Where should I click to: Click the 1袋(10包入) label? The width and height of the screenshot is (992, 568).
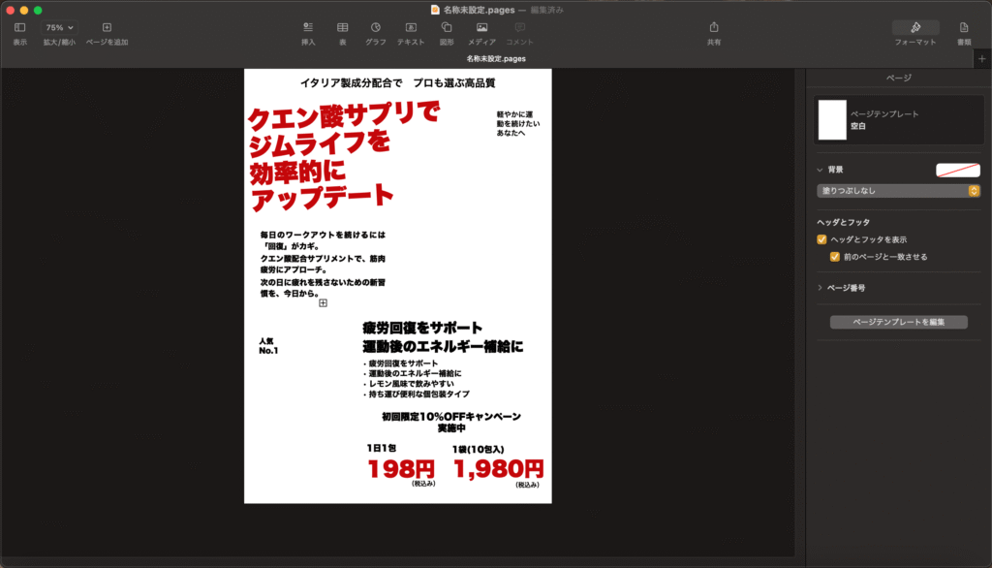tap(479, 450)
